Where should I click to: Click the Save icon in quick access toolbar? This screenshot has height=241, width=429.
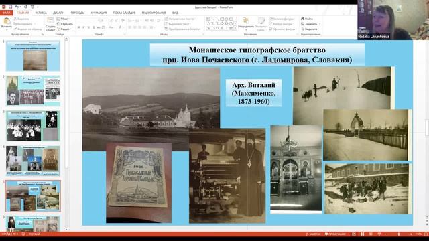point(10,7)
